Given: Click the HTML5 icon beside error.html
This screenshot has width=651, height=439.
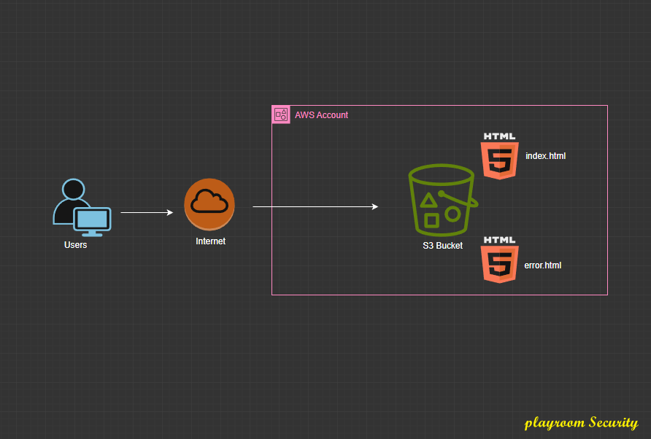Looking at the screenshot, I should (499, 259).
